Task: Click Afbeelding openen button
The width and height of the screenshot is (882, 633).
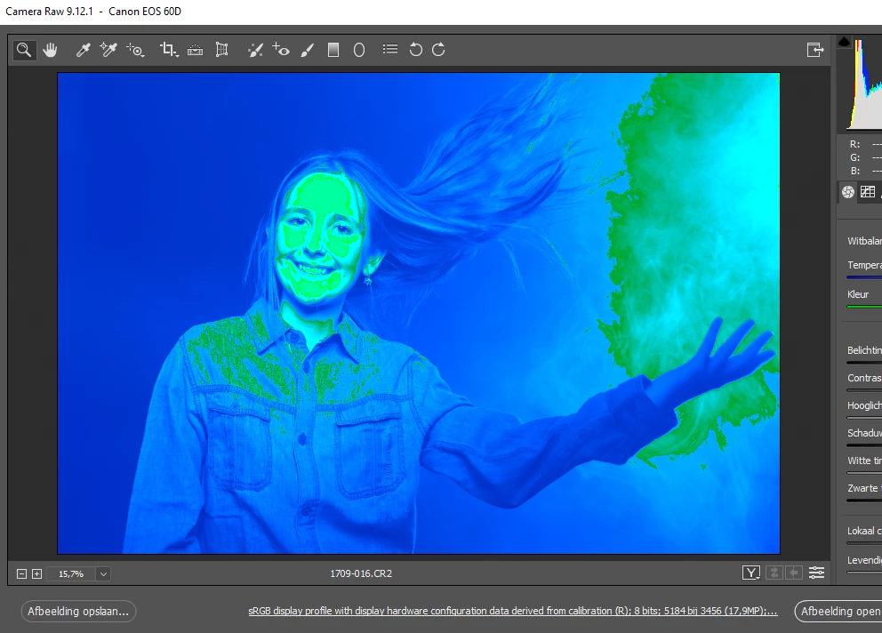Action: click(x=838, y=611)
